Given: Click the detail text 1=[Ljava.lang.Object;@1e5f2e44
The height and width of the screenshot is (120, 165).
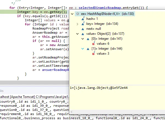Looking at the screenshot, I should [x=99, y=88].
